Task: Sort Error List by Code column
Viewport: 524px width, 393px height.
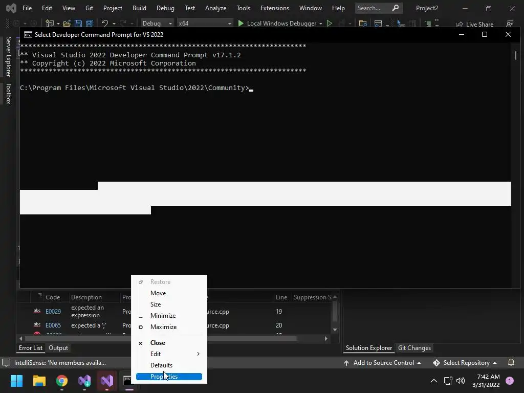Action: 53,297
